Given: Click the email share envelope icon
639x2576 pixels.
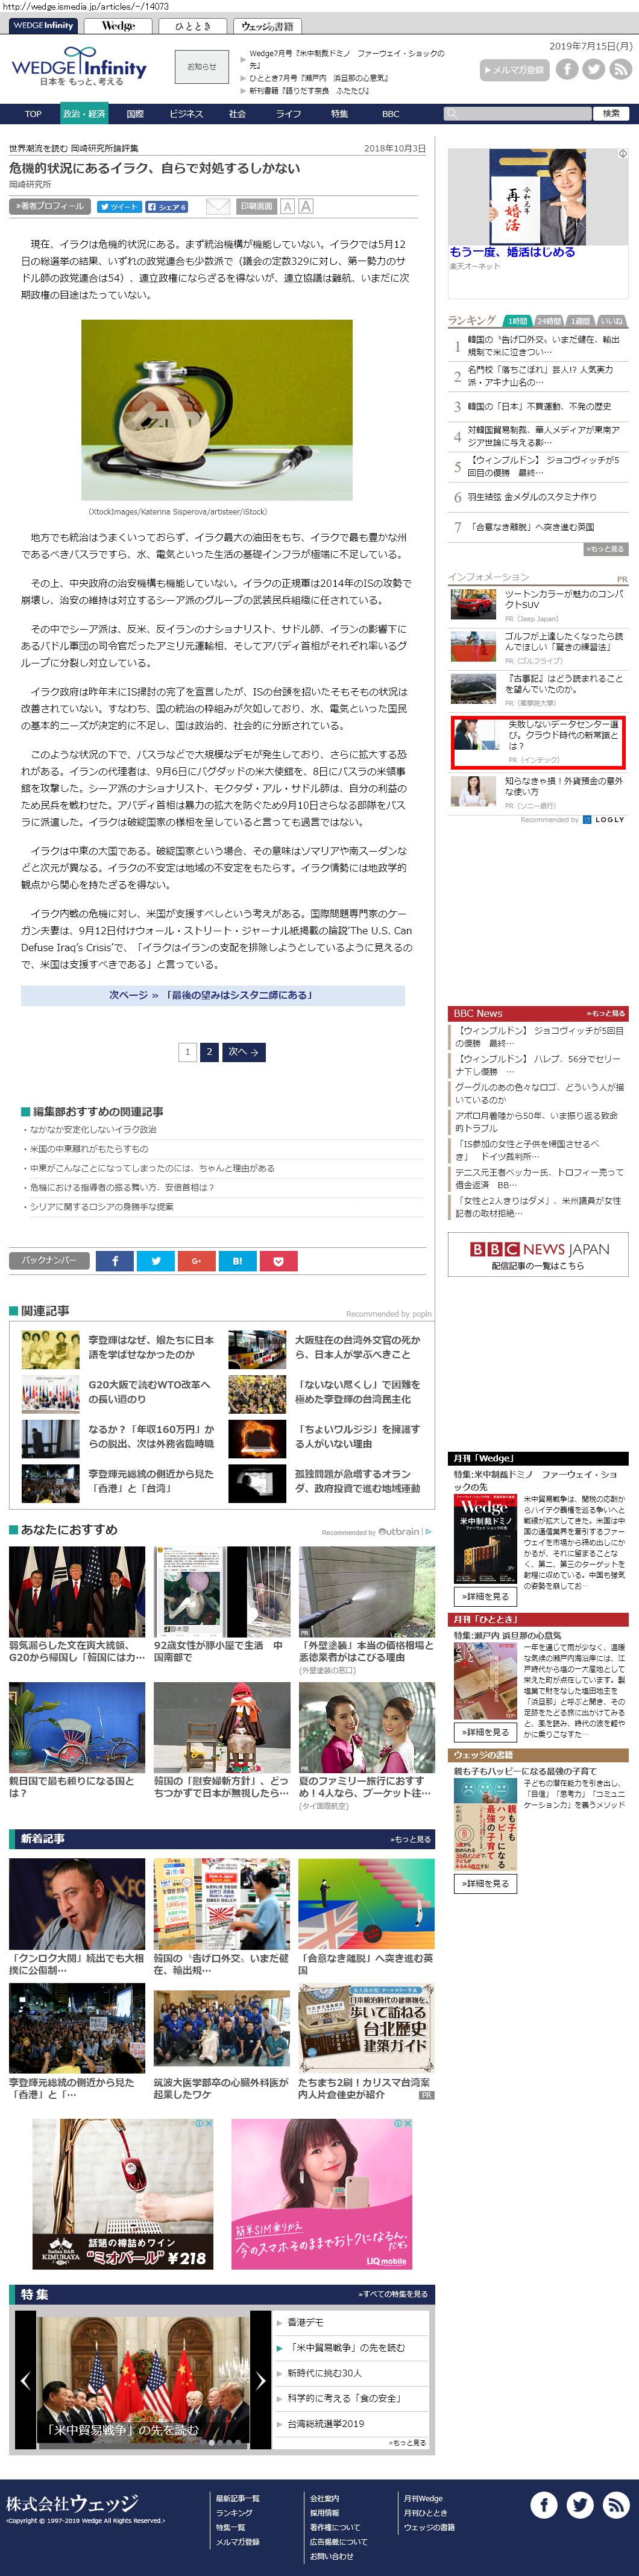Looking at the screenshot, I should (217, 206).
